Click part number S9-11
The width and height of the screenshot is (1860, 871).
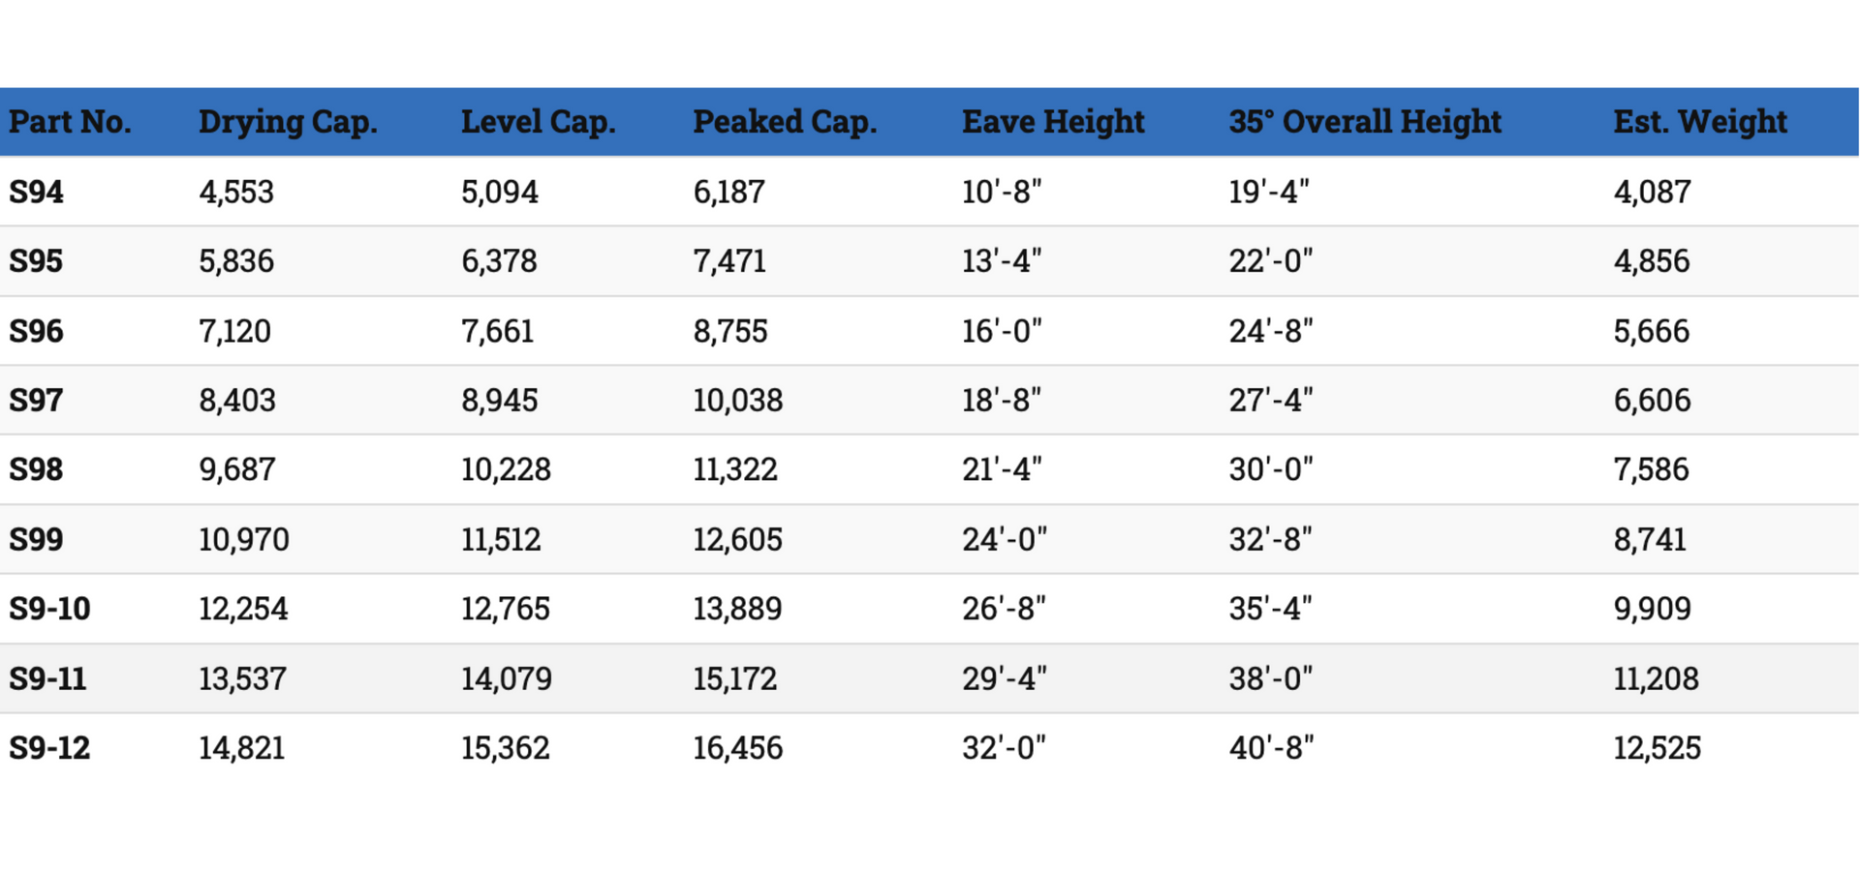pos(47,678)
